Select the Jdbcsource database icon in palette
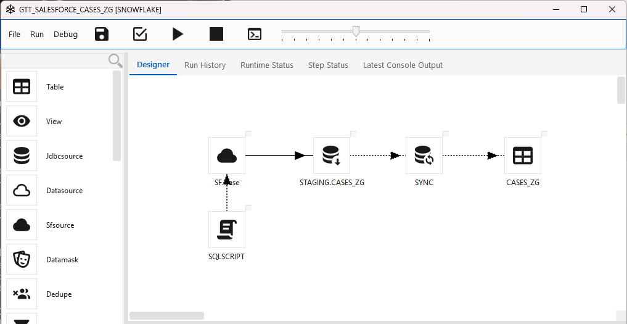627x324 pixels. 22,156
